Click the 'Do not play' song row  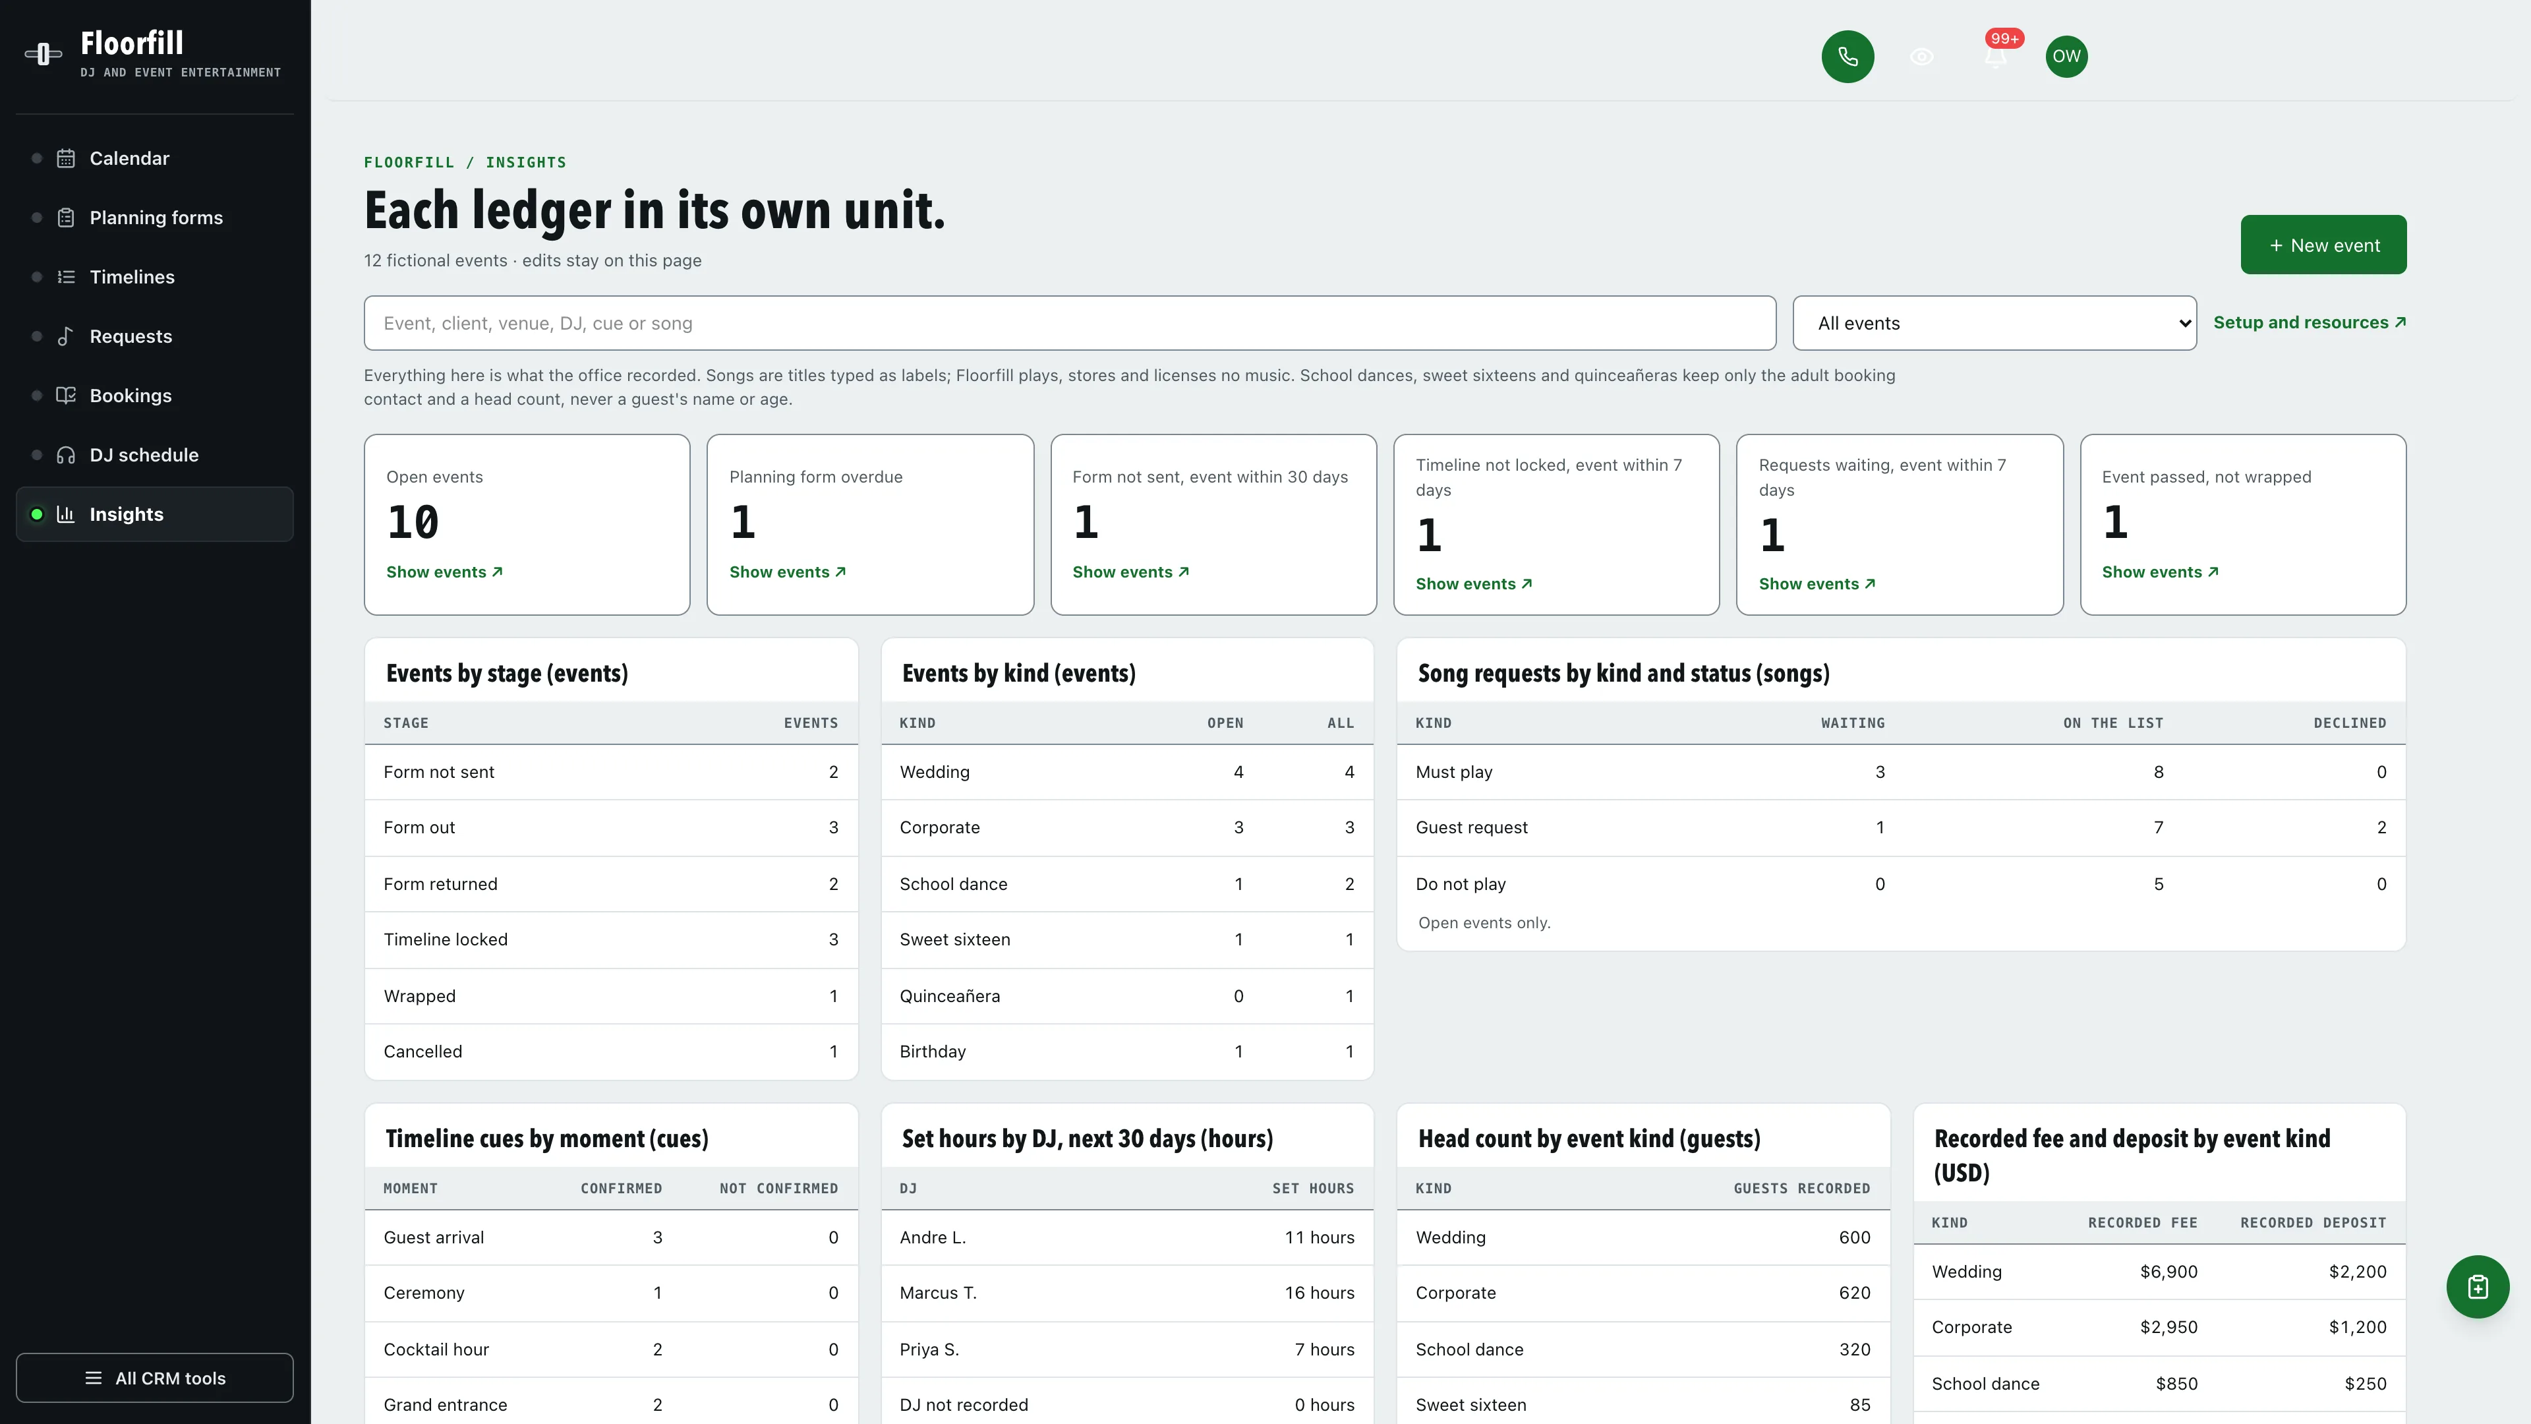[1900, 883]
